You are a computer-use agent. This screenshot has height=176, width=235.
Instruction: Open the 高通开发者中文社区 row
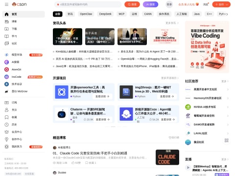(x=207, y=89)
